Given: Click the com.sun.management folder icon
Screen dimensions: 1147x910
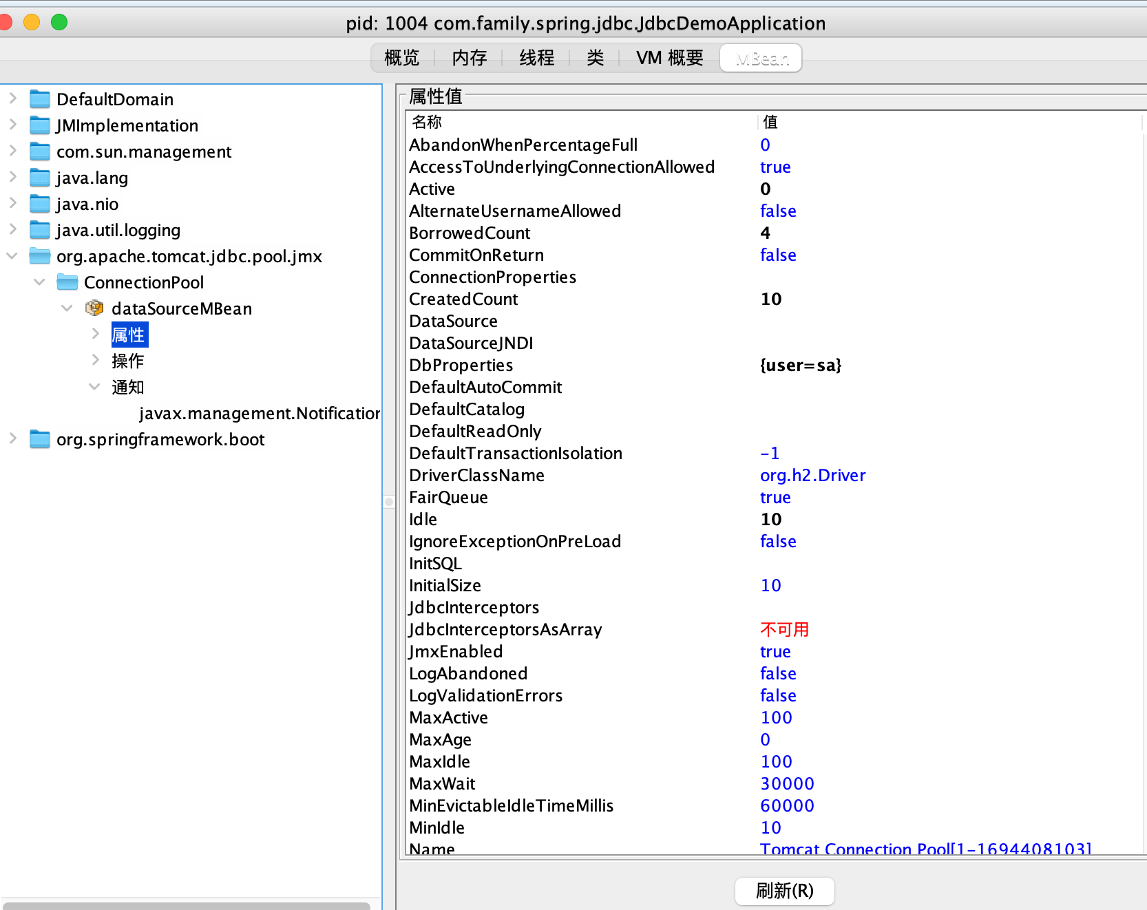Looking at the screenshot, I should (40, 151).
